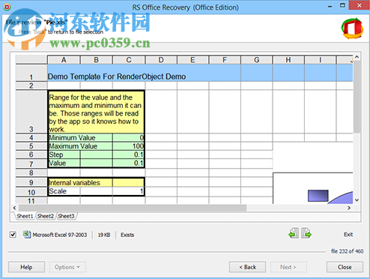This screenshot has width=370, height=279.
Task: Close the window using red X
Action: coord(360,5)
